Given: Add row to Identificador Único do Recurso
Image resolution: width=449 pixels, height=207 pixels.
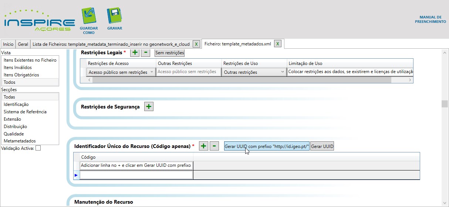Looking at the screenshot, I should coord(203,146).
